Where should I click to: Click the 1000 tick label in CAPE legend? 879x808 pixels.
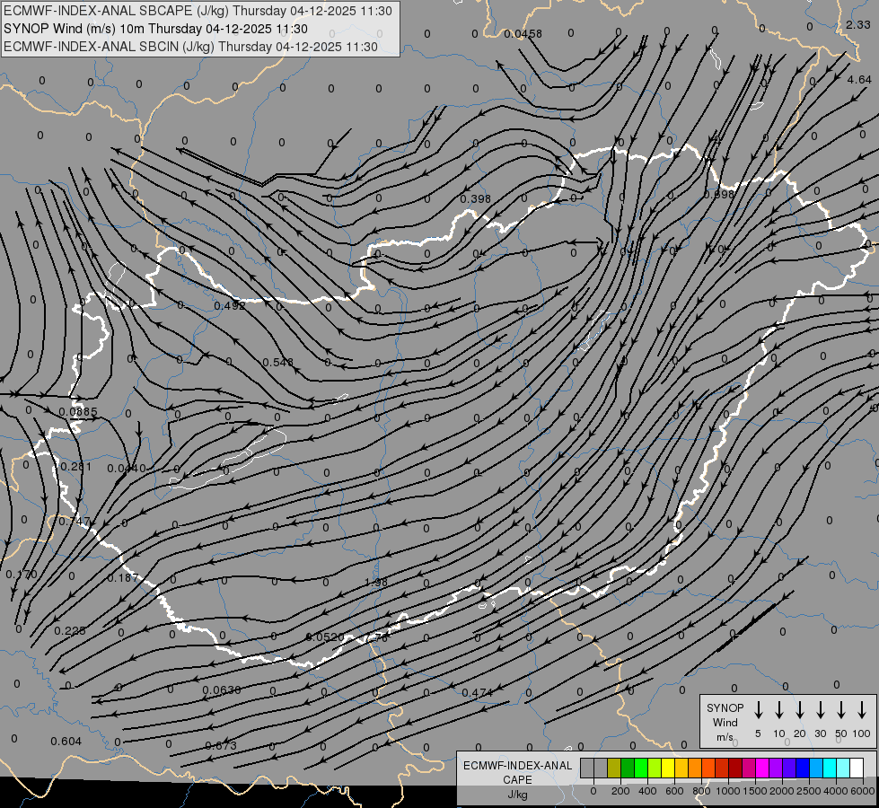728,791
